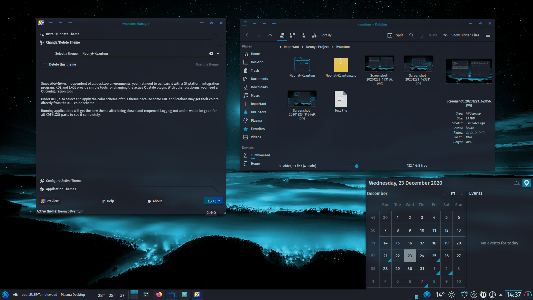Viewport: 533px width, 300px height.
Task: Click Neonyt-Project in the breadcrumb path
Action: pyautogui.click(x=317, y=47)
